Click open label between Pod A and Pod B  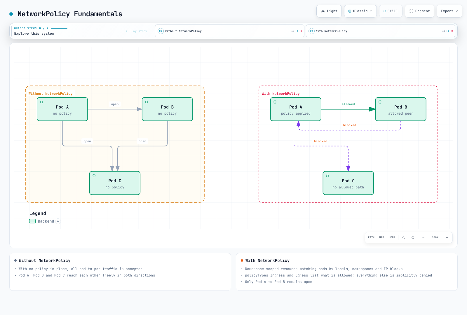click(x=115, y=104)
